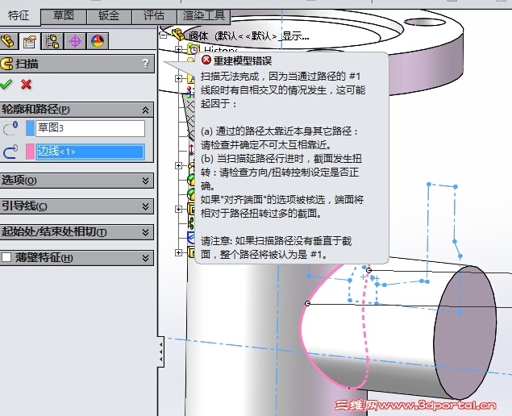Click the panel collapse handle arrows
Image resolution: width=512 pixels, height=416 pixels.
point(160,352)
